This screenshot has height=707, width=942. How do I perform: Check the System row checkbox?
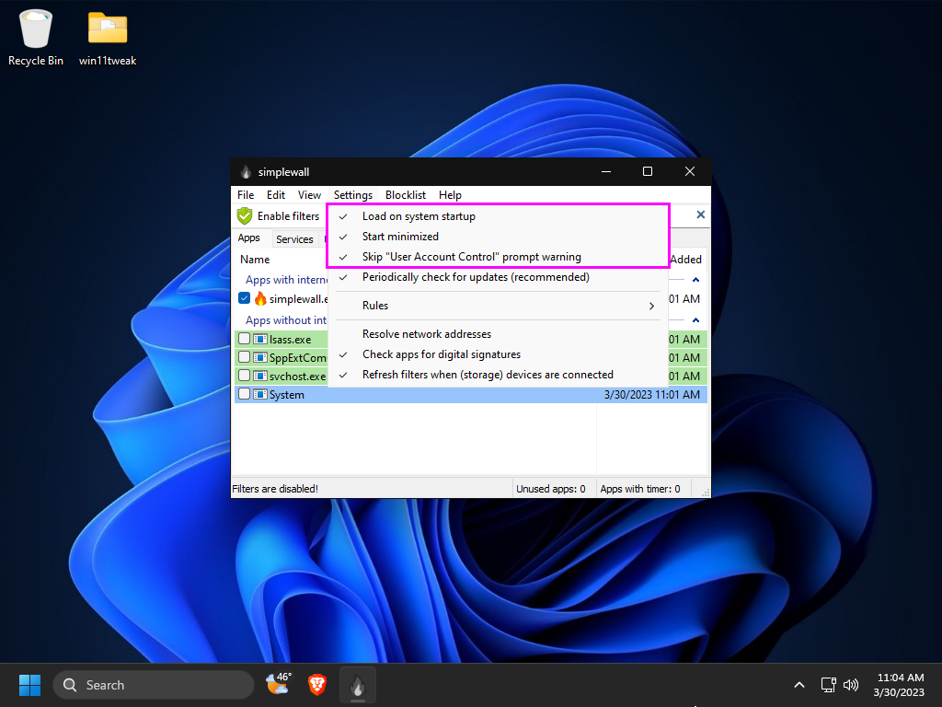coord(244,394)
